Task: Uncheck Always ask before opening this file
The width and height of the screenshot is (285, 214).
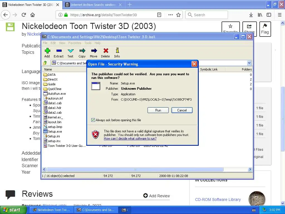Action: (x=93, y=120)
